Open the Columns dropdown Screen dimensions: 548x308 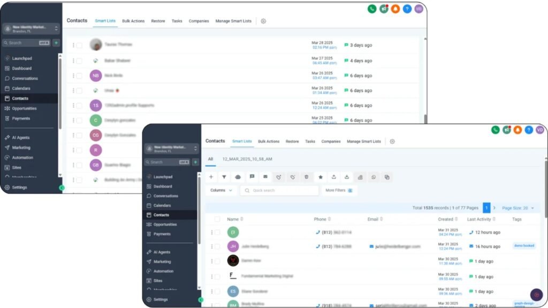(222, 190)
